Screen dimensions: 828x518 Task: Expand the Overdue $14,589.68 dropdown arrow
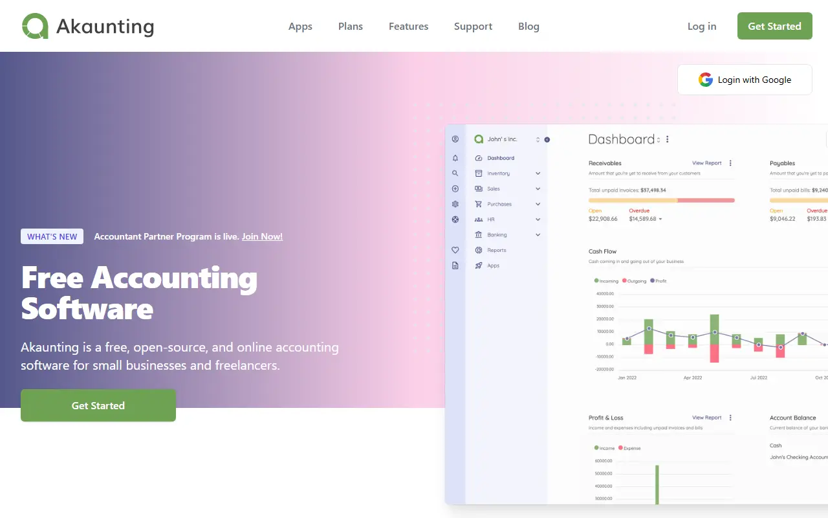(660, 219)
